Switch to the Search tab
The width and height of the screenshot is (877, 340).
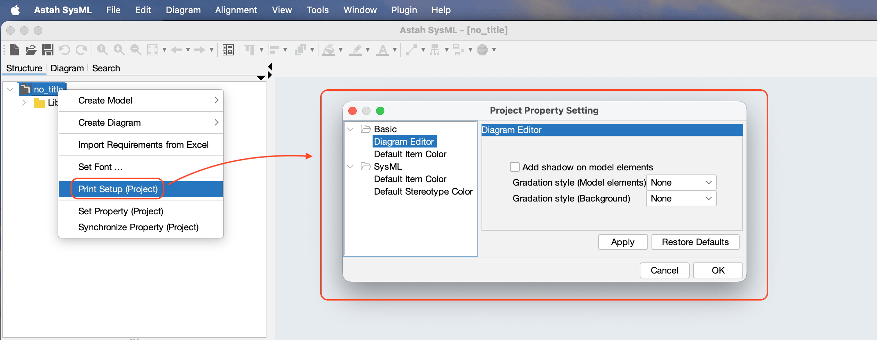[106, 68]
